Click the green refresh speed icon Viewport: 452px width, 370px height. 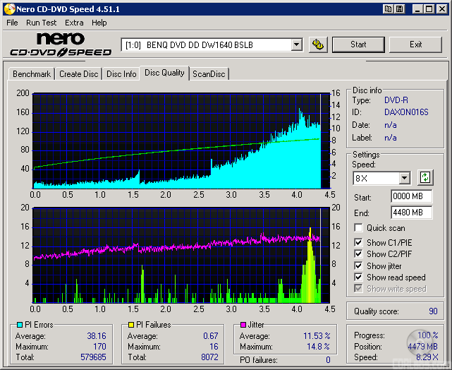click(x=425, y=178)
